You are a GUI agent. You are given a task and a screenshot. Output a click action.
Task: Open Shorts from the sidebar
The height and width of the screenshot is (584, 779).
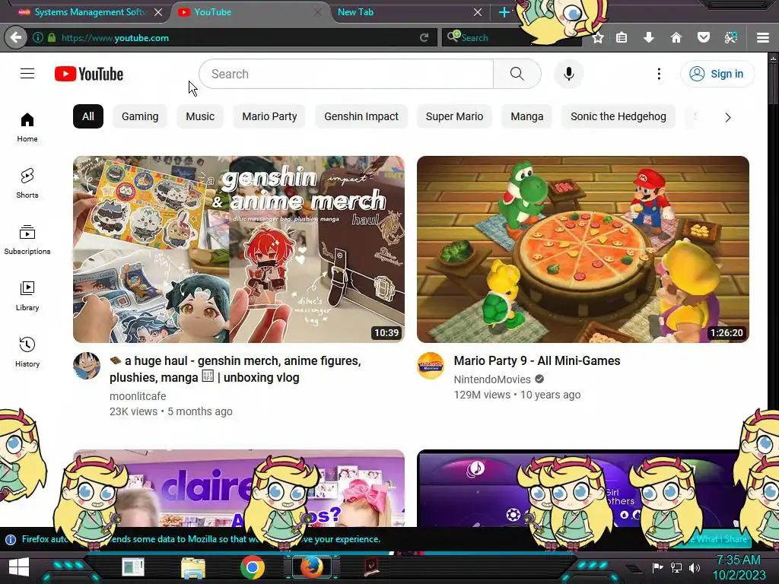coord(27,184)
